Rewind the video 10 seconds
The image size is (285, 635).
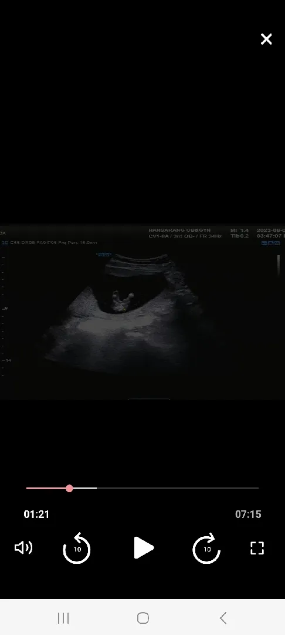77,549
